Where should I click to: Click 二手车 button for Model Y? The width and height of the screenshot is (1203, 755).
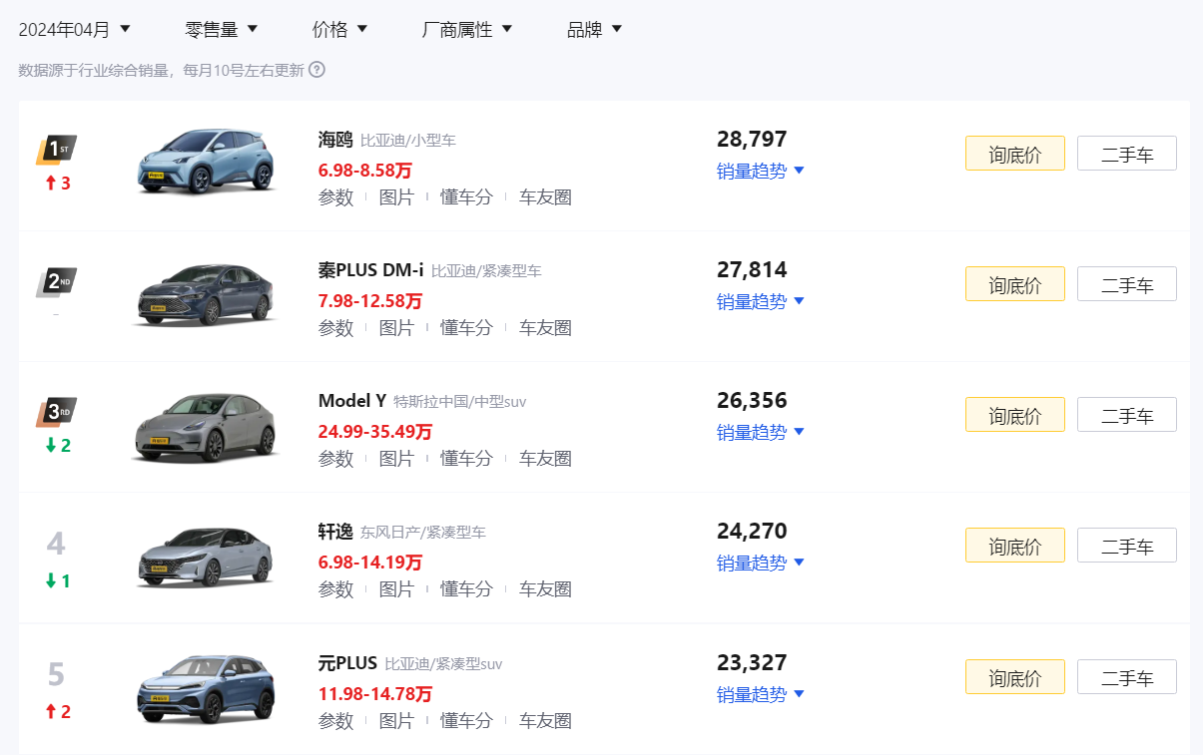[1126, 415]
